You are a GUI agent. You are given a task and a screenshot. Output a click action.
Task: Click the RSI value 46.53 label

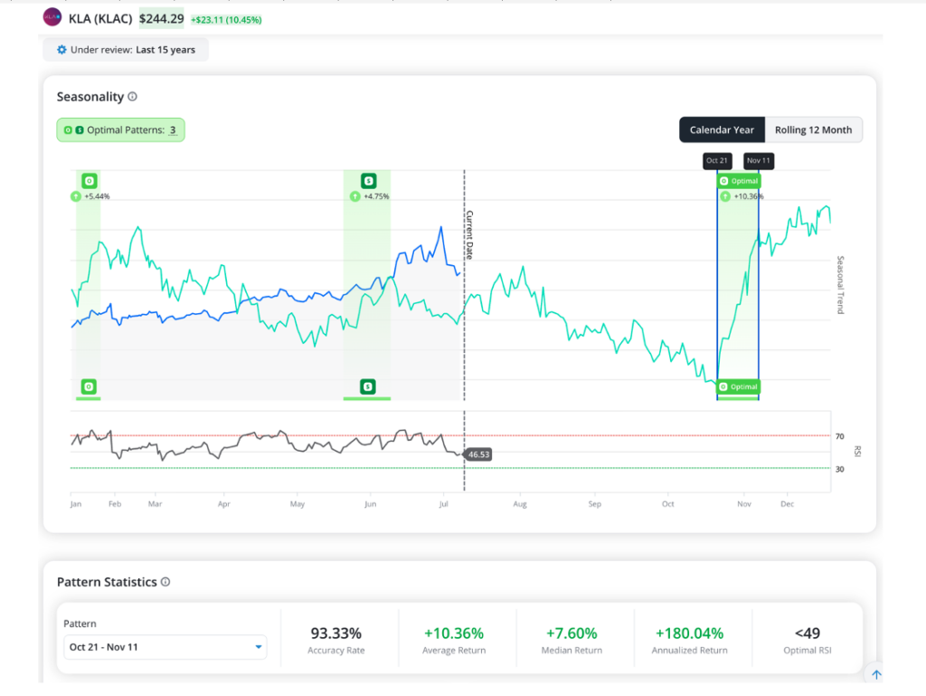point(478,454)
